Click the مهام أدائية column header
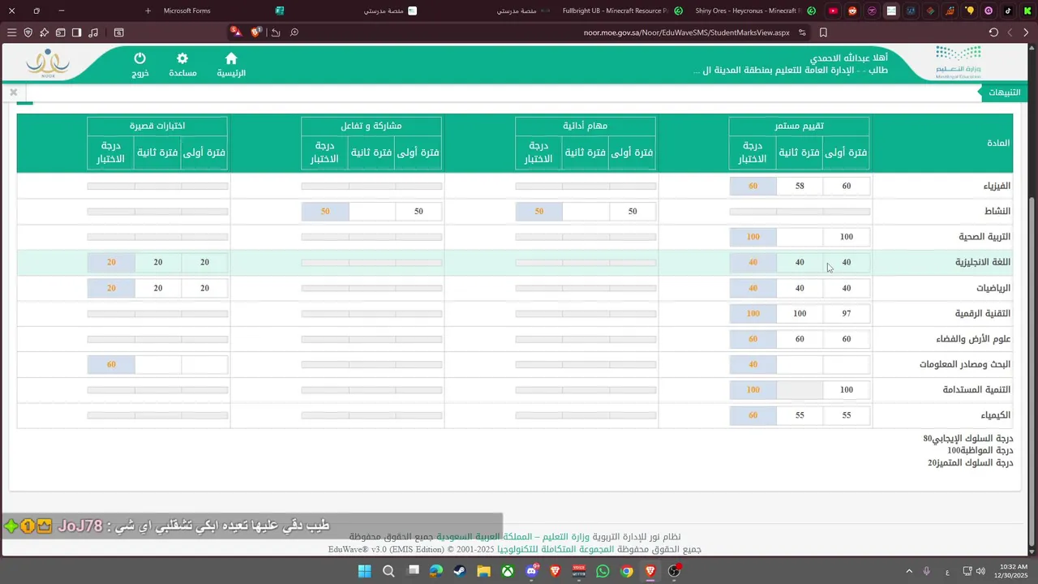Viewport: 1038px width, 584px height. click(x=585, y=126)
